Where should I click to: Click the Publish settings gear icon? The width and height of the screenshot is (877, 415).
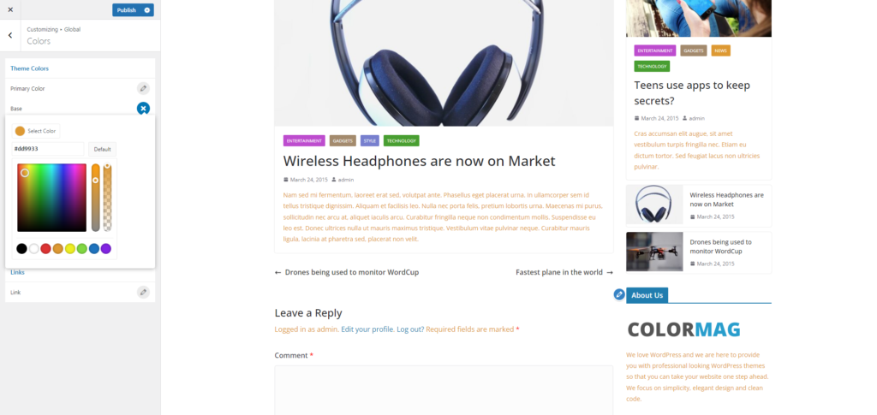[x=147, y=10]
